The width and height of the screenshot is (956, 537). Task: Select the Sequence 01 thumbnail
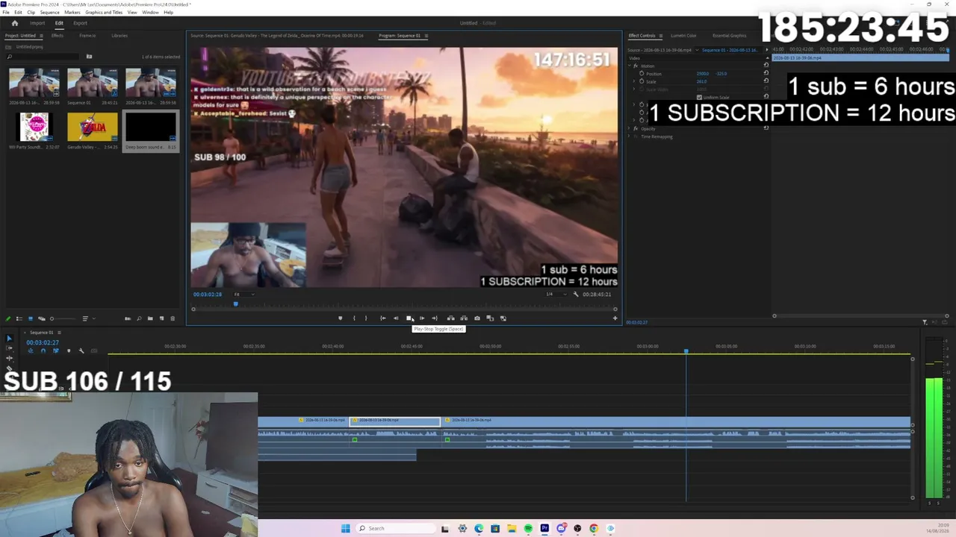(93, 83)
